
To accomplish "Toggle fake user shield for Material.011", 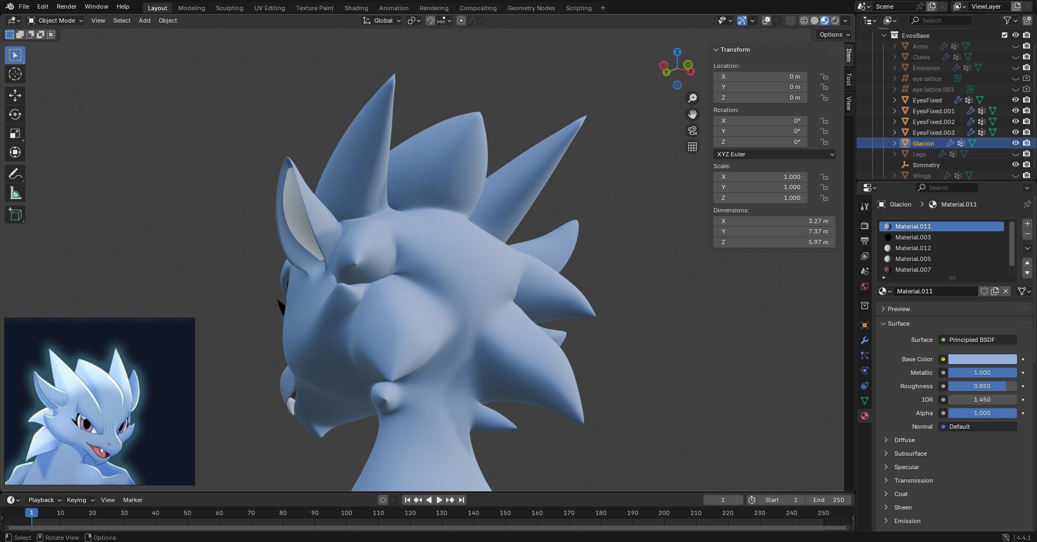I will click(x=984, y=291).
